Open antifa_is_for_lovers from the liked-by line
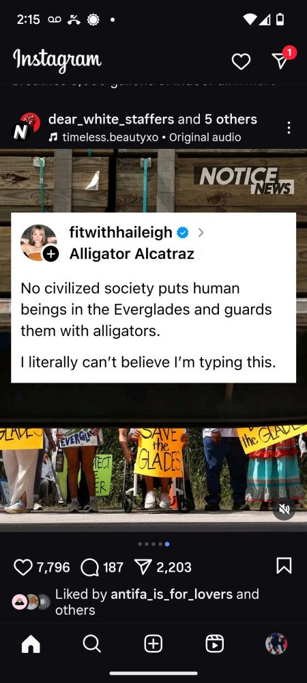The height and width of the screenshot is (683, 307). (x=172, y=594)
